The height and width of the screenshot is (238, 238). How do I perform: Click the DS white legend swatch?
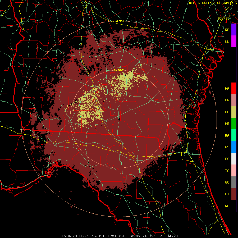point(234,159)
